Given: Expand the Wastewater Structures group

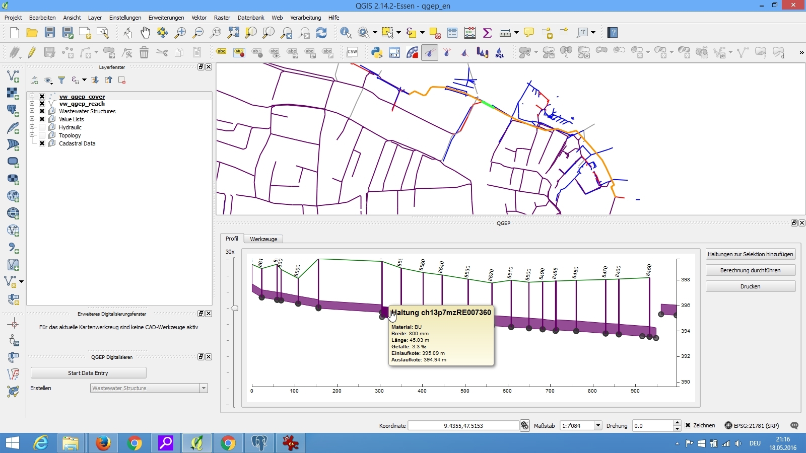Looking at the screenshot, I should pyautogui.click(x=32, y=111).
